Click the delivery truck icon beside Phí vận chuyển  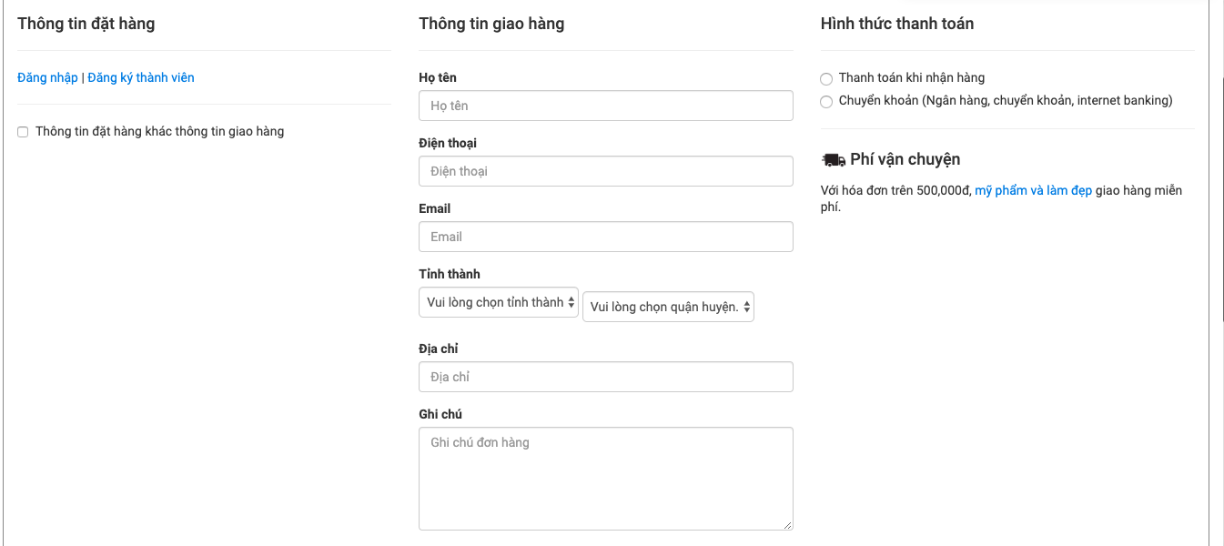pos(833,160)
